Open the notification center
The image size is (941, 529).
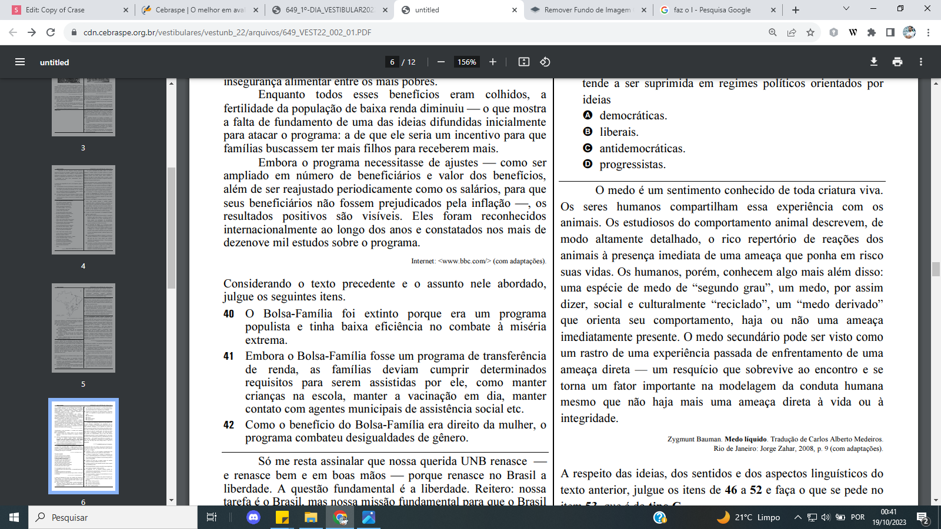point(923,518)
